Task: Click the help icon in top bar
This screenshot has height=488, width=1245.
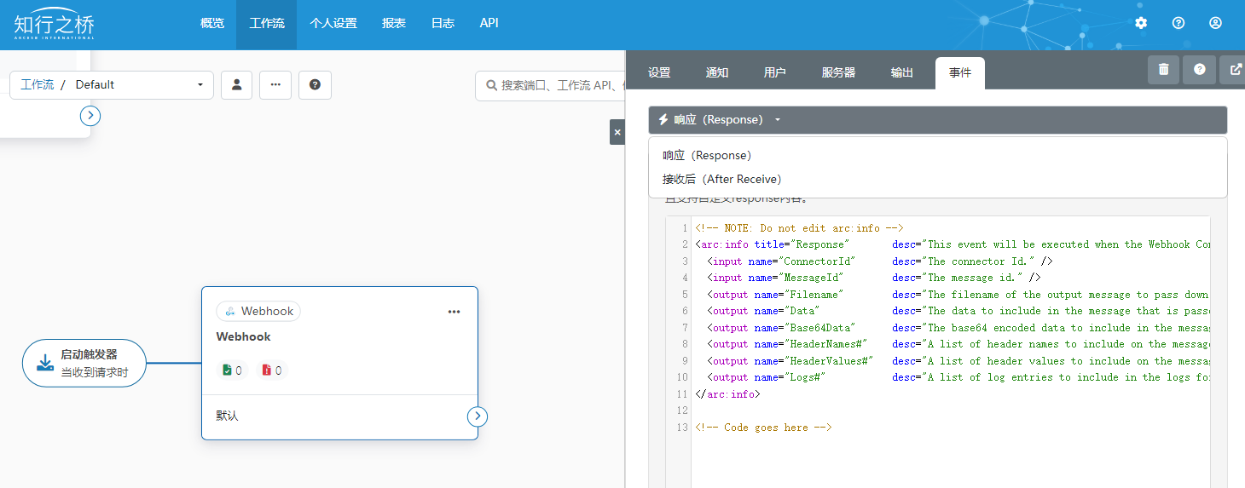Action: (x=1178, y=23)
